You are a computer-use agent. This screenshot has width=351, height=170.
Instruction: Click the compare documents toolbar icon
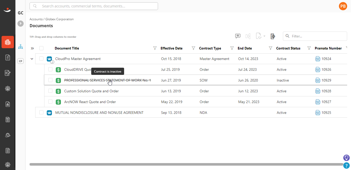[248, 36]
